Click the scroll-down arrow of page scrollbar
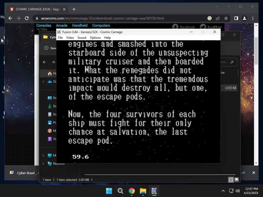The height and width of the screenshot is (197, 263). click(x=256, y=163)
